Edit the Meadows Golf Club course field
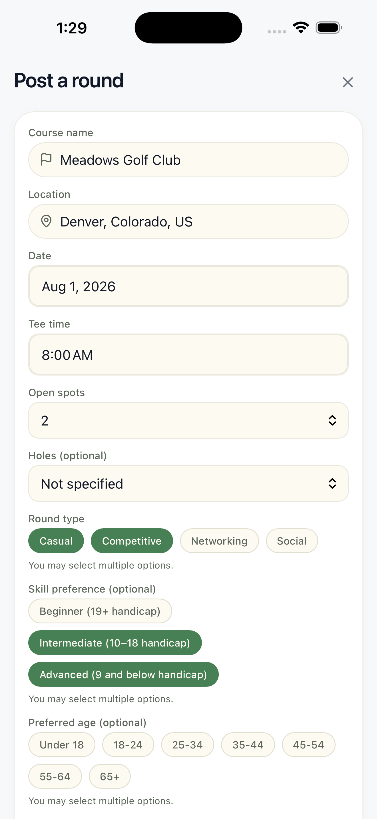The image size is (377, 819). (x=188, y=160)
